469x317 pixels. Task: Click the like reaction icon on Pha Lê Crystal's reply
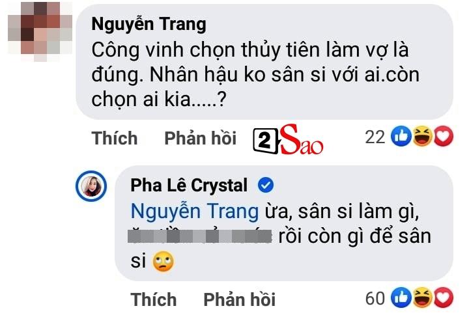[x=401, y=297]
